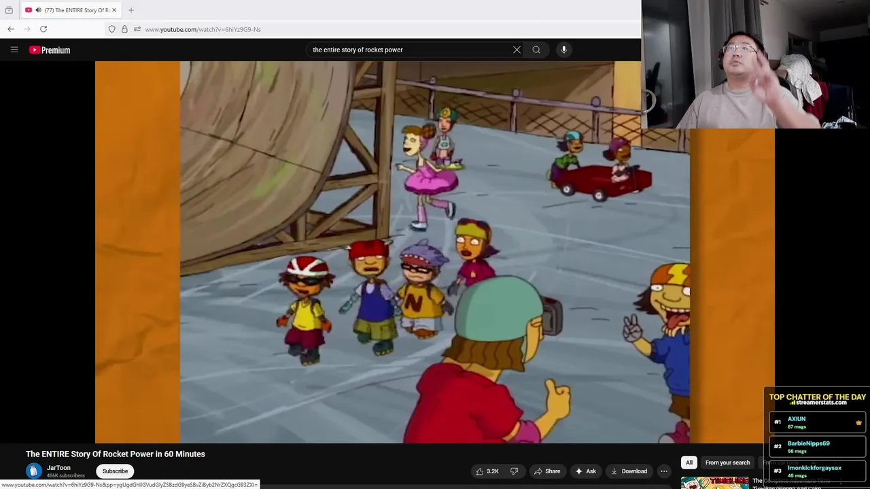Viewport: 870px width, 489px height.
Task: Click top chatter Imonkickforgaysax entry
Action: (x=818, y=471)
